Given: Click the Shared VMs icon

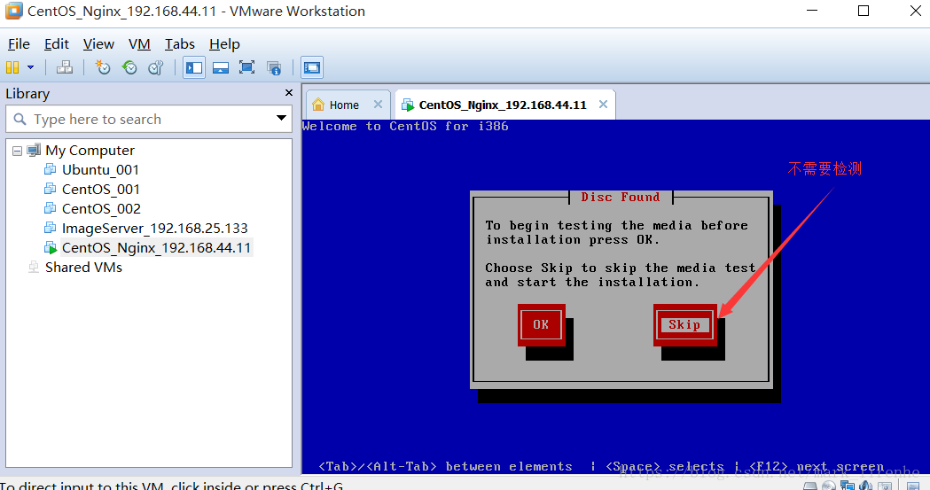Looking at the screenshot, I should pos(34,268).
